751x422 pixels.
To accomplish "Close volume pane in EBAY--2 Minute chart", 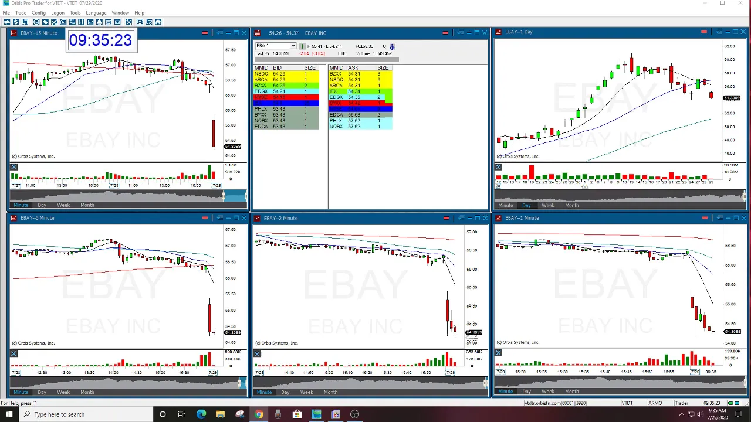I will pyautogui.click(x=257, y=353).
